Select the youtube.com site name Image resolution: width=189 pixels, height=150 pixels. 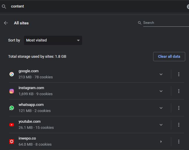pyautogui.click(x=29, y=121)
